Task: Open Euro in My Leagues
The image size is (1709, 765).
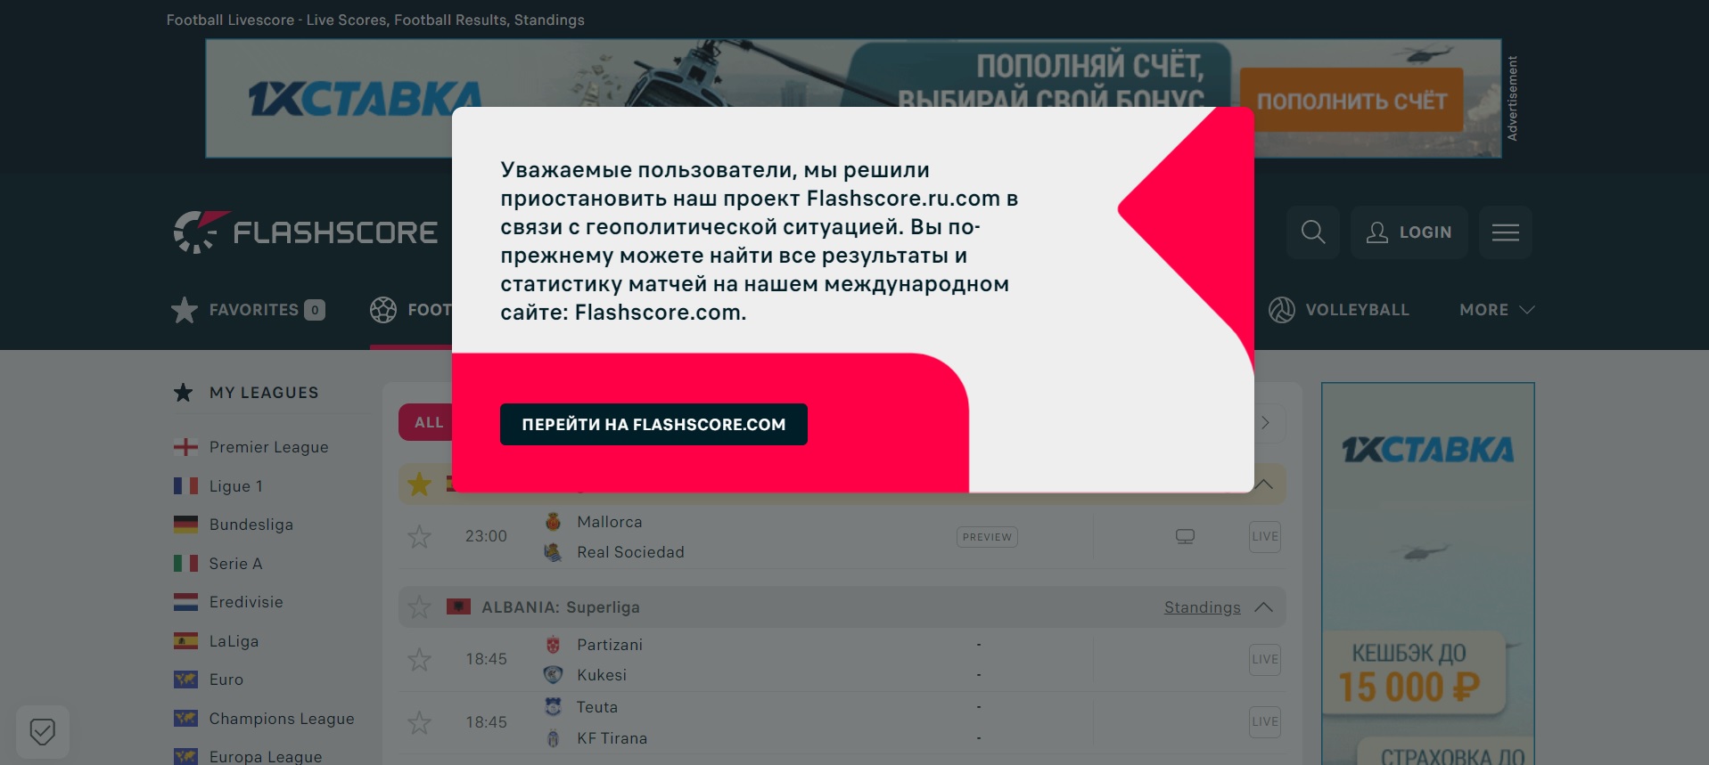Action: point(226,680)
